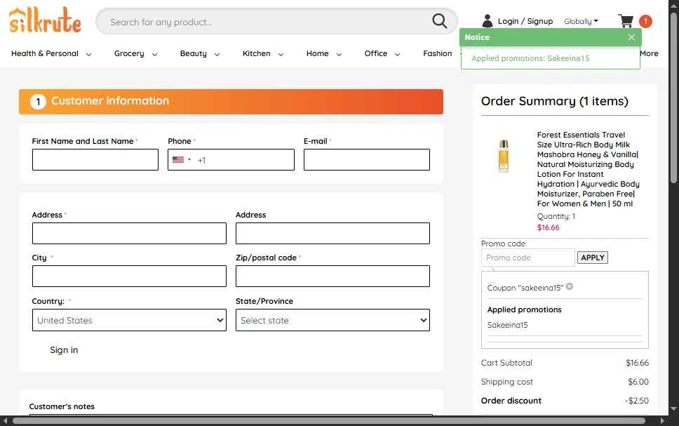This screenshot has width=679, height=426.
Task: Focus the First Name and Last Name field
Action: 95,160
